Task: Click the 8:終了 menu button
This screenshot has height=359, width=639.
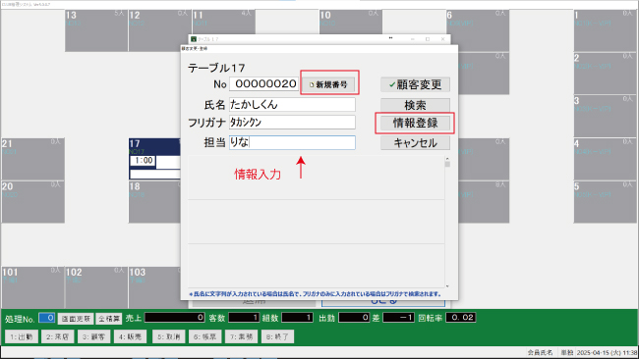Action: coord(277,336)
